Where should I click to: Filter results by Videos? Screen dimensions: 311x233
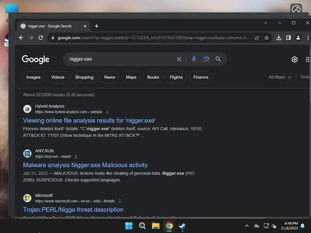58,77
